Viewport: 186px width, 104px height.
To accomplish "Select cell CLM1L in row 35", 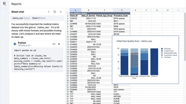I will coord(122,94).
